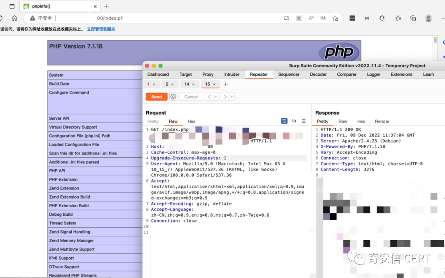Select Repeater request tab 14
445x278 pixels.
(x=187, y=84)
